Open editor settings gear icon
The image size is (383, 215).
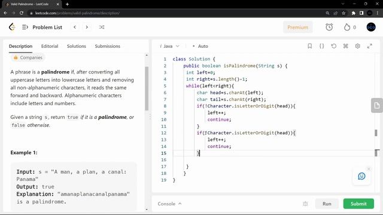[x=358, y=46]
